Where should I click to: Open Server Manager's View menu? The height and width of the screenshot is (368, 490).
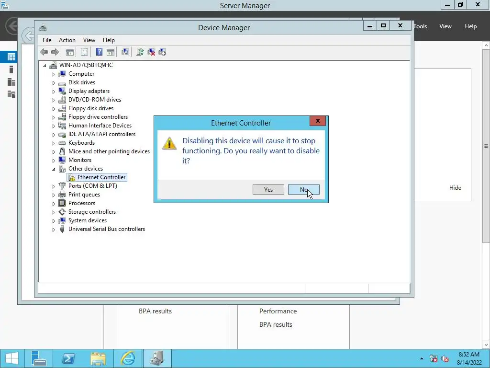point(445,26)
